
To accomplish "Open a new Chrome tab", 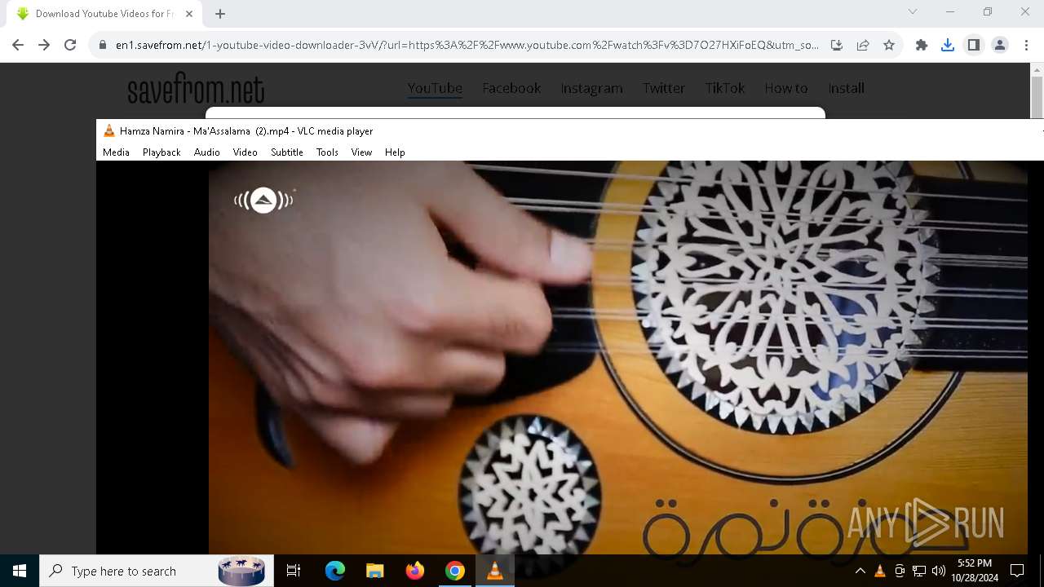I will click(220, 13).
